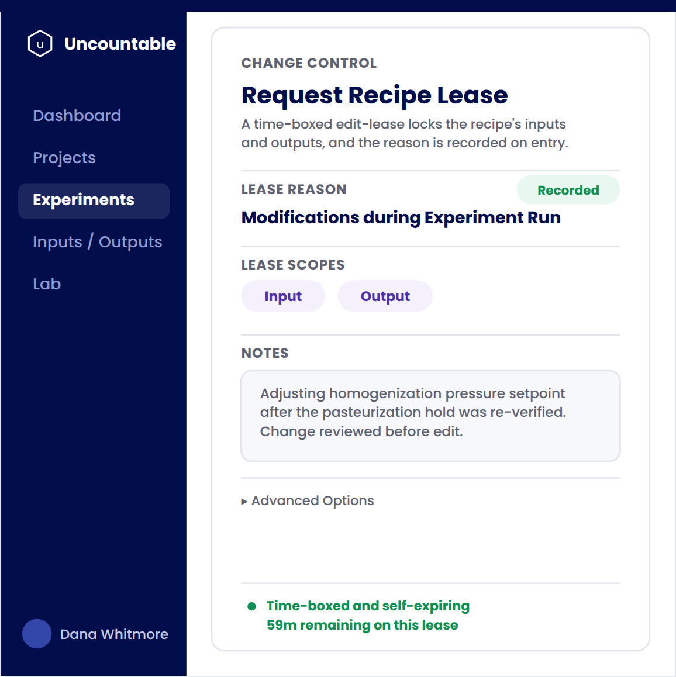676x677 pixels.
Task: Toggle the Output lease scope chip
Action: click(385, 296)
